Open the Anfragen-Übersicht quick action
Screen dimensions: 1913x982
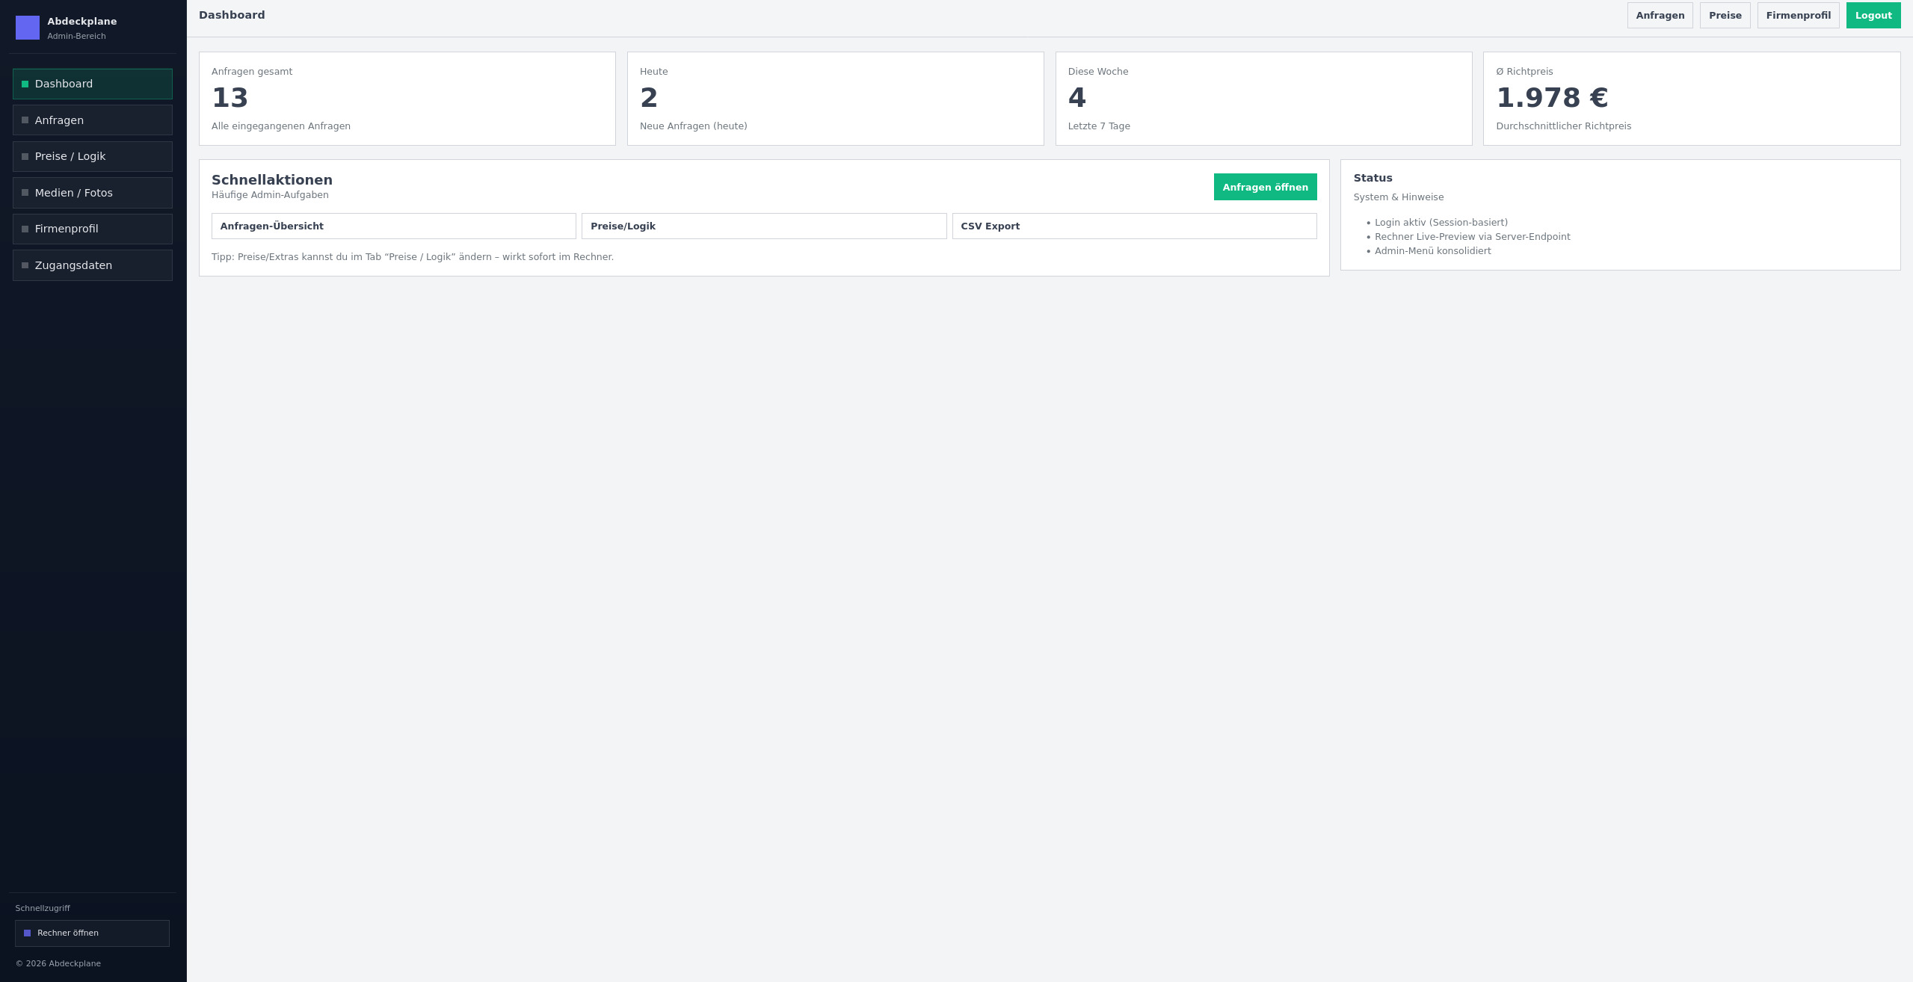(393, 226)
